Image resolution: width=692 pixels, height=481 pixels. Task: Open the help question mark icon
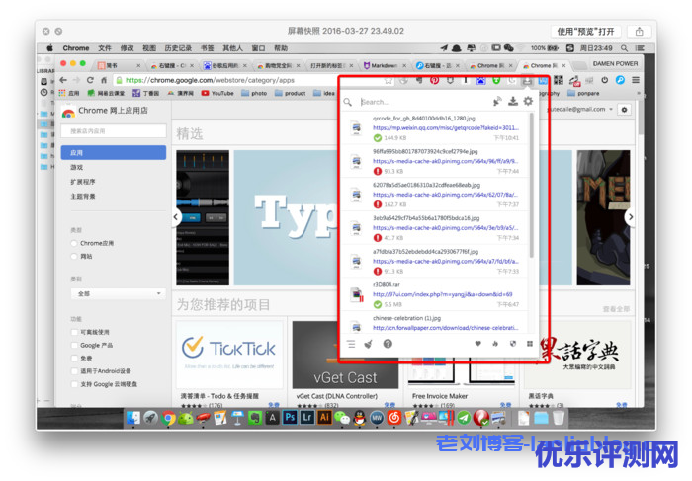point(388,344)
